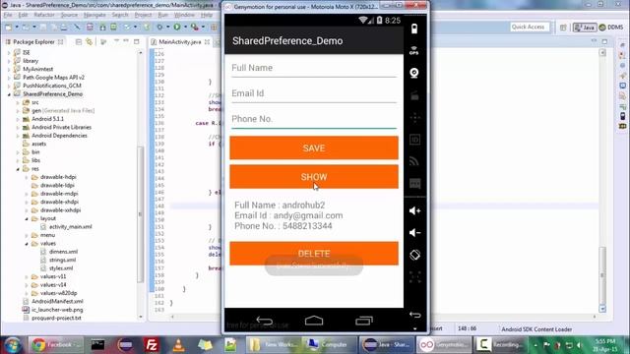Switch to Java perspective
The width and height of the screenshot is (630, 354).
point(585,28)
